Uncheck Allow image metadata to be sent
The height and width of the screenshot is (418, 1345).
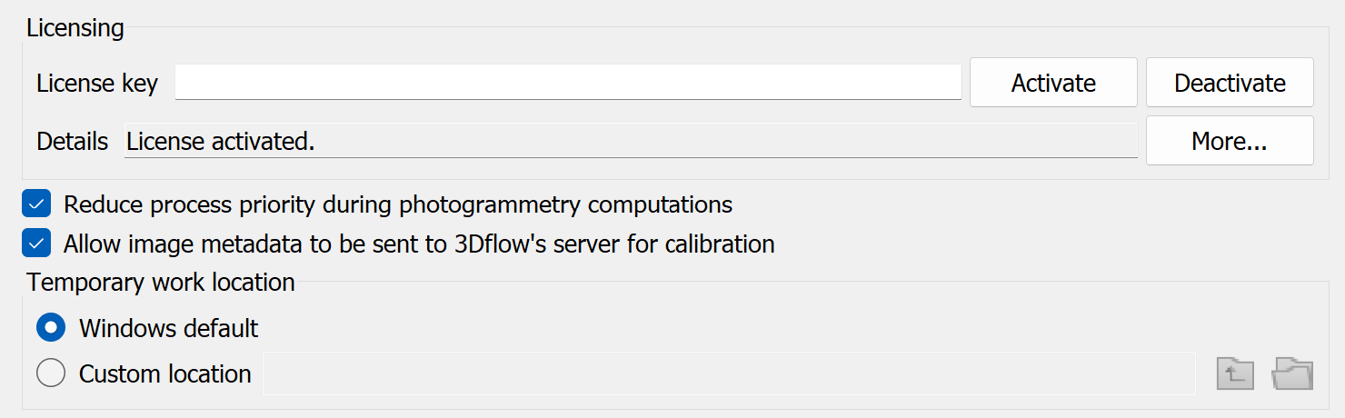[37, 244]
